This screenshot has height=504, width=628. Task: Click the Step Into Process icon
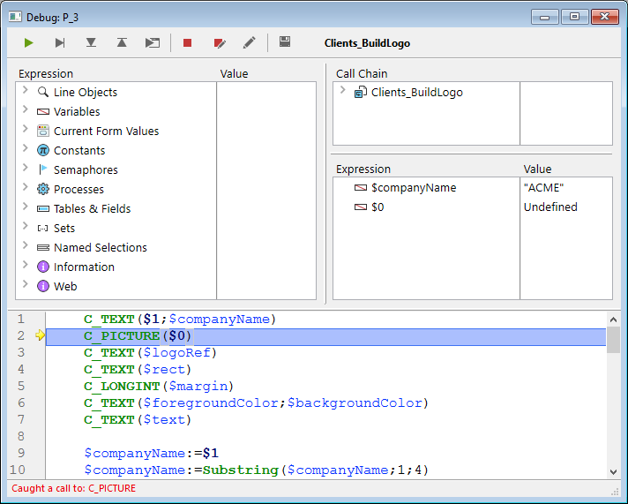(x=153, y=42)
